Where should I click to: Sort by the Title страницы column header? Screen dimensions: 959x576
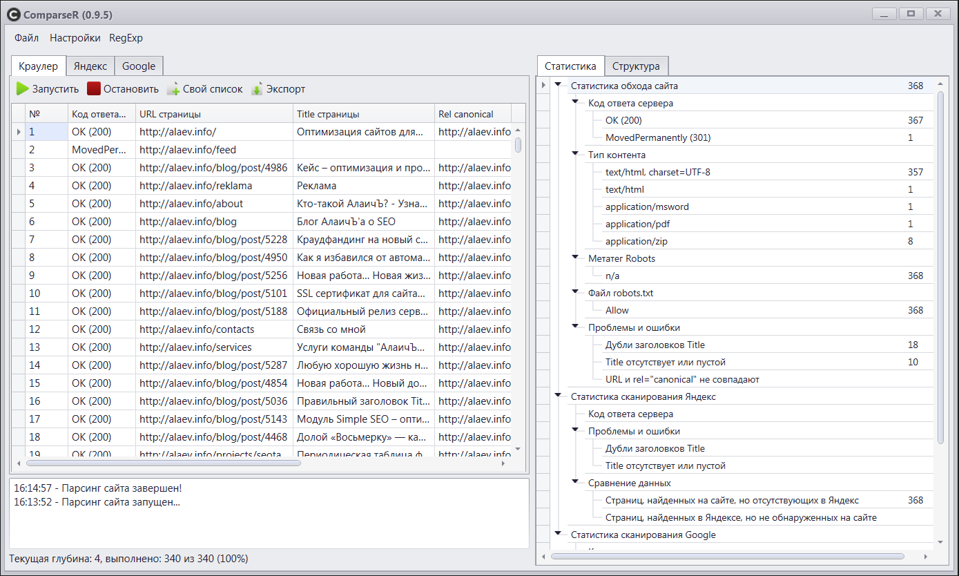pos(363,114)
